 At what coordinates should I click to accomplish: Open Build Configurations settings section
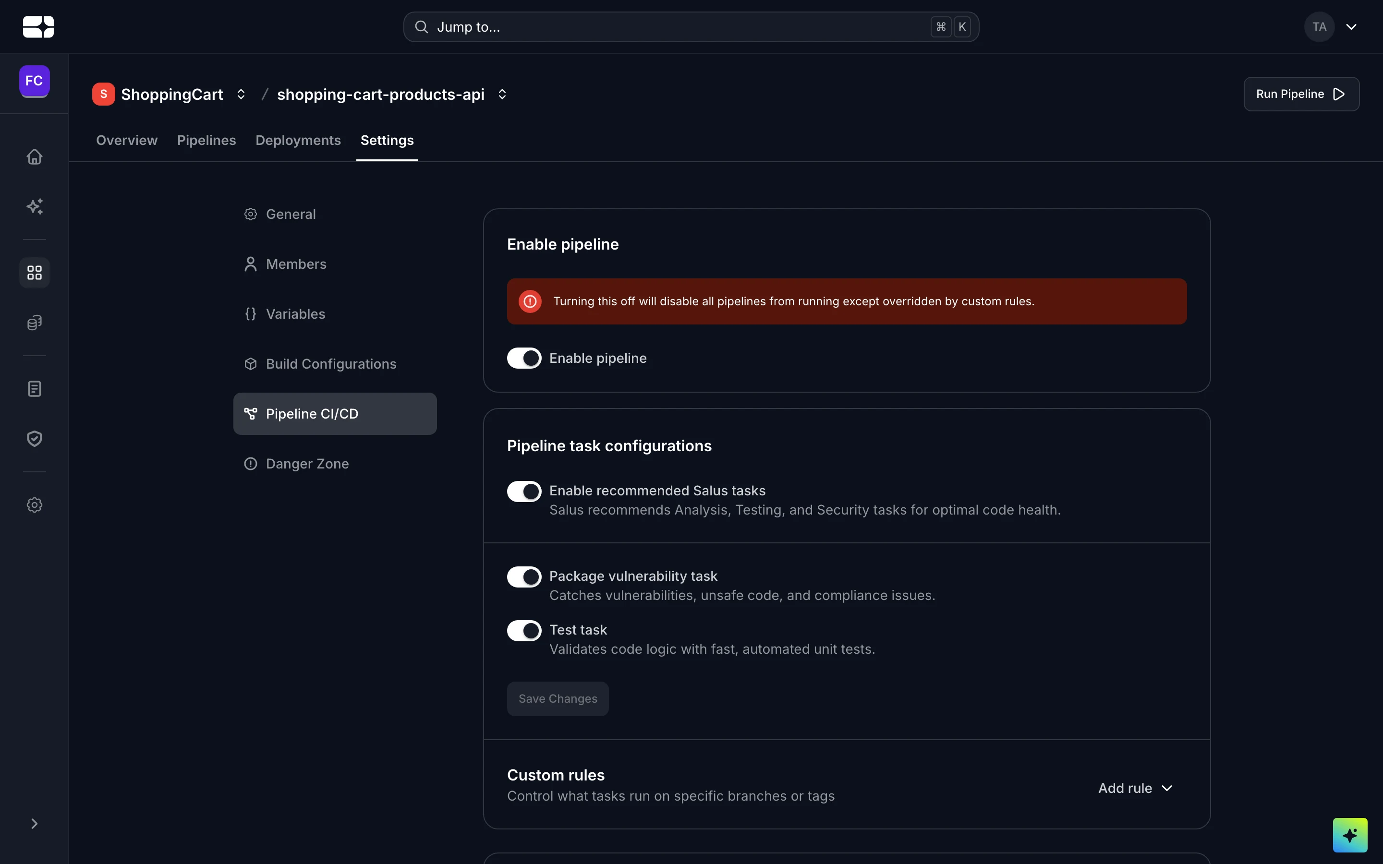[335, 364]
